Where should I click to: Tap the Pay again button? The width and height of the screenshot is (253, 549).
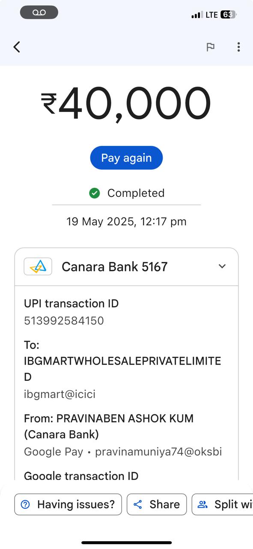pyautogui.click(x=126, y=158)
